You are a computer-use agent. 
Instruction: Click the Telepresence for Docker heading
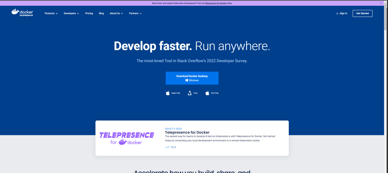point(187,132)
